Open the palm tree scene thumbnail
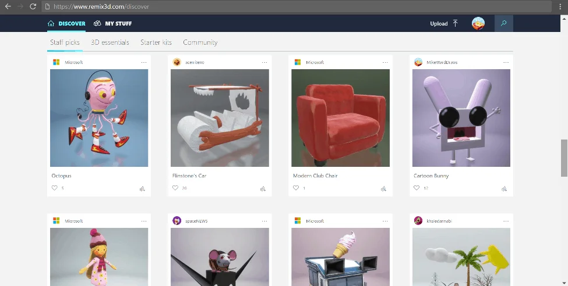This screenshot has width=568, height=286. tap(461, 257)
